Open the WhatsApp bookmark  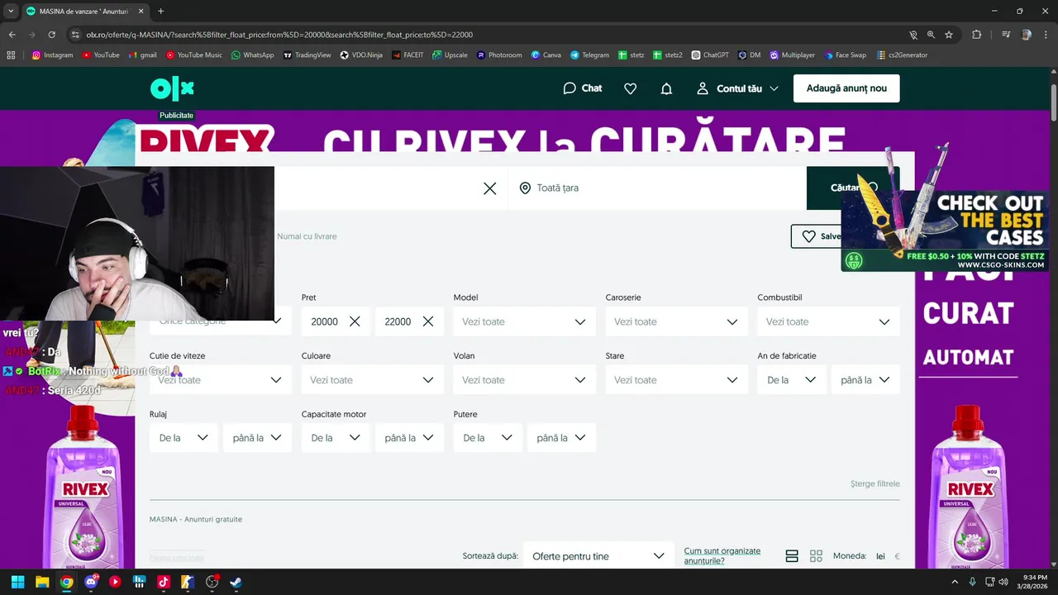coord(252,55)
